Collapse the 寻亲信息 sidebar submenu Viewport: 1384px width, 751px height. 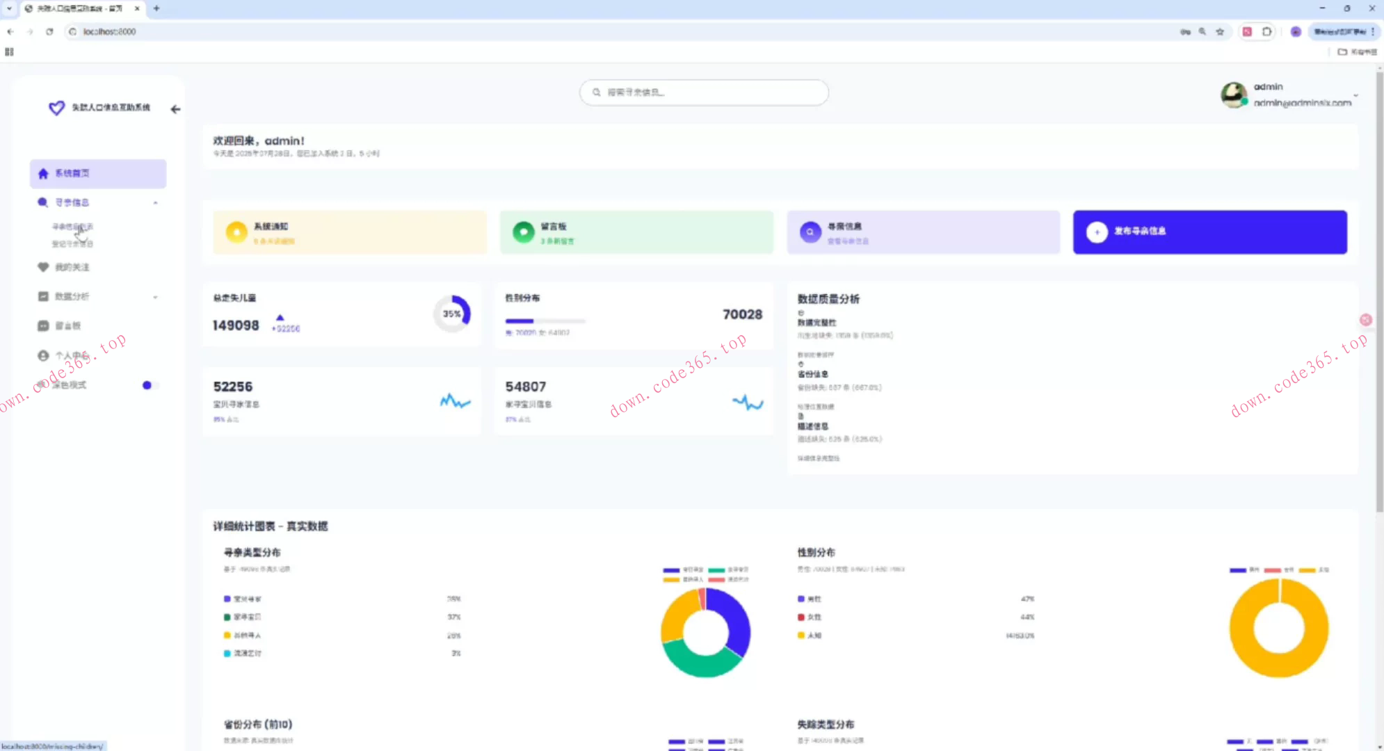(155, 203)
